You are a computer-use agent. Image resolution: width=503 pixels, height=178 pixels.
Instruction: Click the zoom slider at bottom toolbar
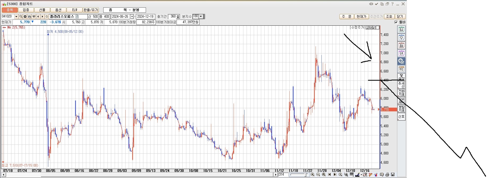pyautogui.click(x=299, y=175)
